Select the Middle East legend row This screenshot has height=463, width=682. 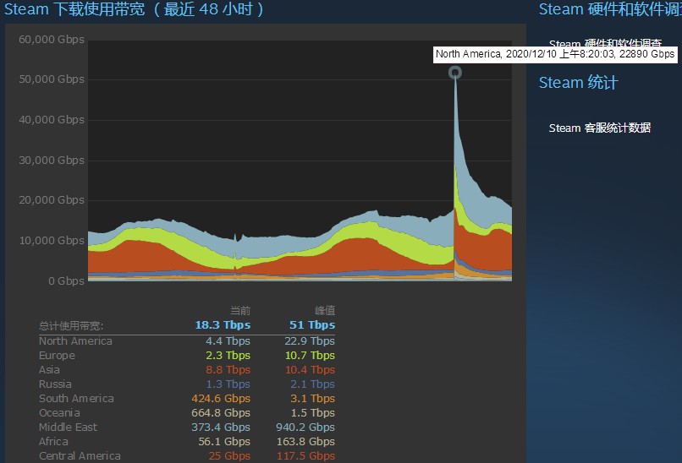(x=187, y=427)
